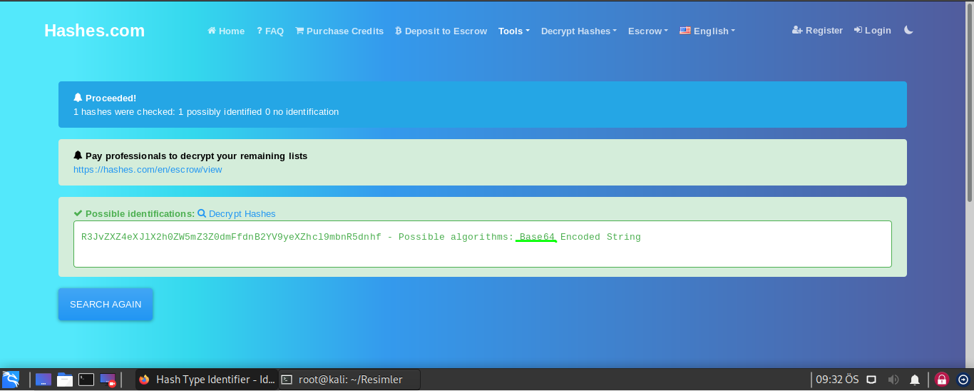The width and height of the screenshot is (974, 391).
Task: Launch terminal from taskbar launcher
Action: [x=86, y=380]
